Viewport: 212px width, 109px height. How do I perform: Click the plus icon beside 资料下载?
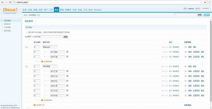67,56
